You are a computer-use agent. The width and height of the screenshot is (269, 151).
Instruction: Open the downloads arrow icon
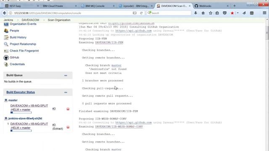195,13
